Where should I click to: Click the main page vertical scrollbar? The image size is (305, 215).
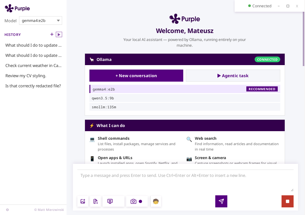pyautogui.click(x=304, y=39)
